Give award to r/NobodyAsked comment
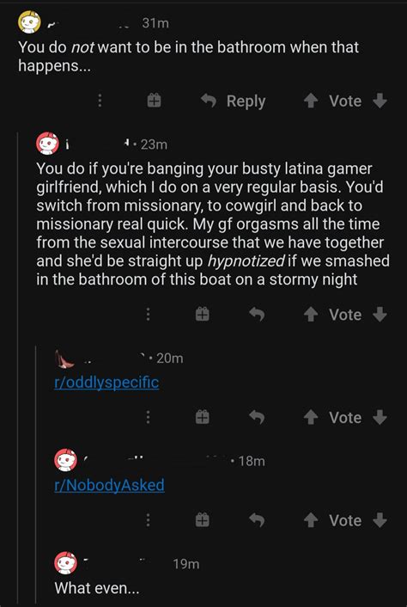The image size is (407, 607). click(202, 520)
